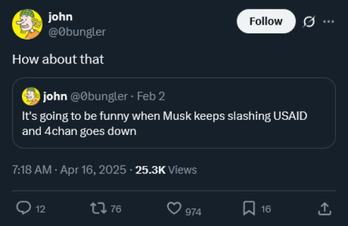Open the @0bungler handle under the header name
Viewport: 348px width, 226px height.
[x=77, y=32]
